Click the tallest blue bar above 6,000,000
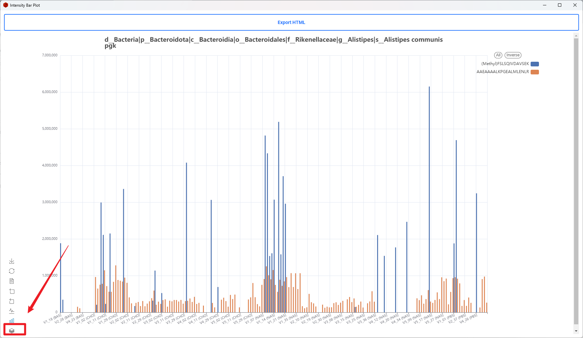 point(429,199)
